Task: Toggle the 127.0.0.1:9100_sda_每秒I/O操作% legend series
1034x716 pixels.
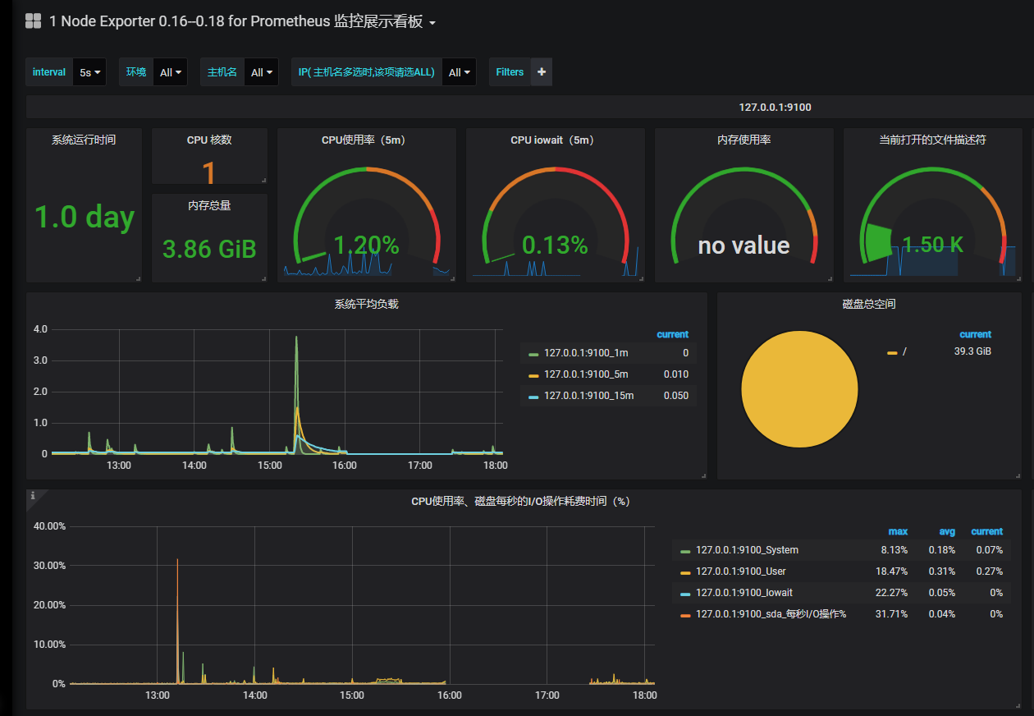Action: pos(771,614)
